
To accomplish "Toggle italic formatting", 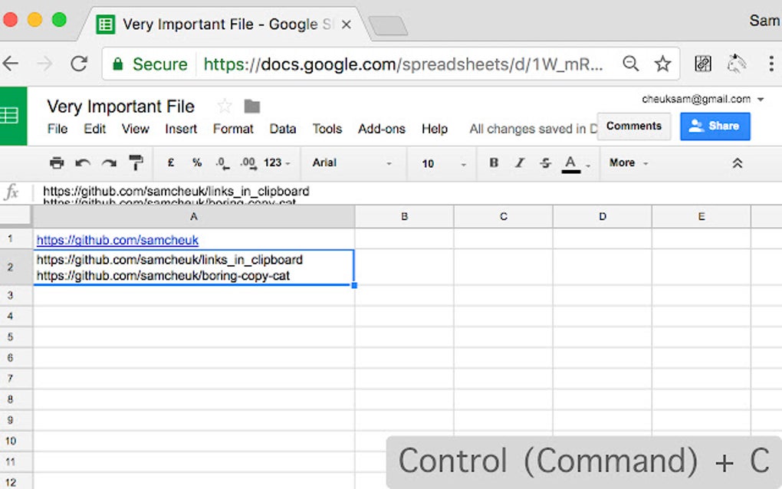I will click(x=520, y=162).
